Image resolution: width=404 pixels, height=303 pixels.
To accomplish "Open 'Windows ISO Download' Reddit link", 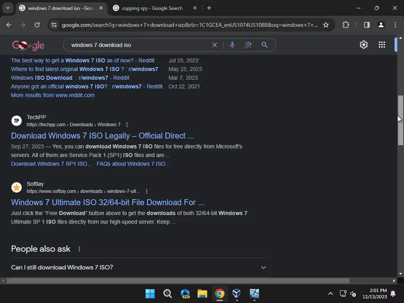I will pos(70,78).
